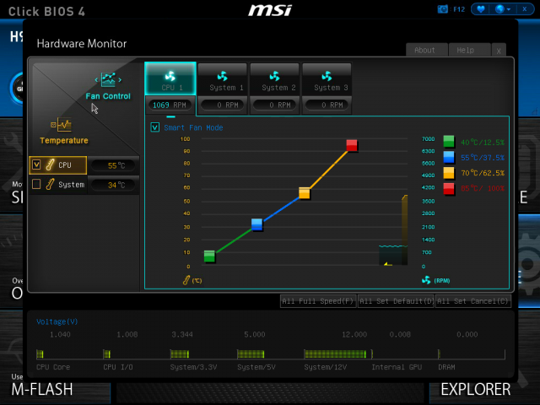
Task: Select the CPU 1 fan tab
Action: pos(170,78)
